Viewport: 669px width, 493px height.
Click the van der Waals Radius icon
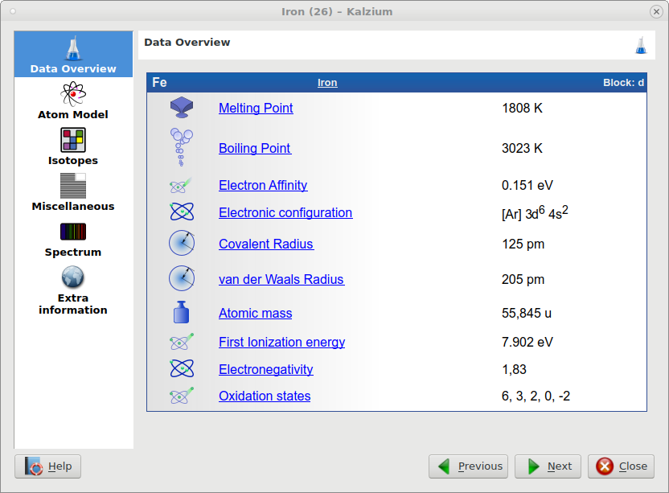click(182, 279)
